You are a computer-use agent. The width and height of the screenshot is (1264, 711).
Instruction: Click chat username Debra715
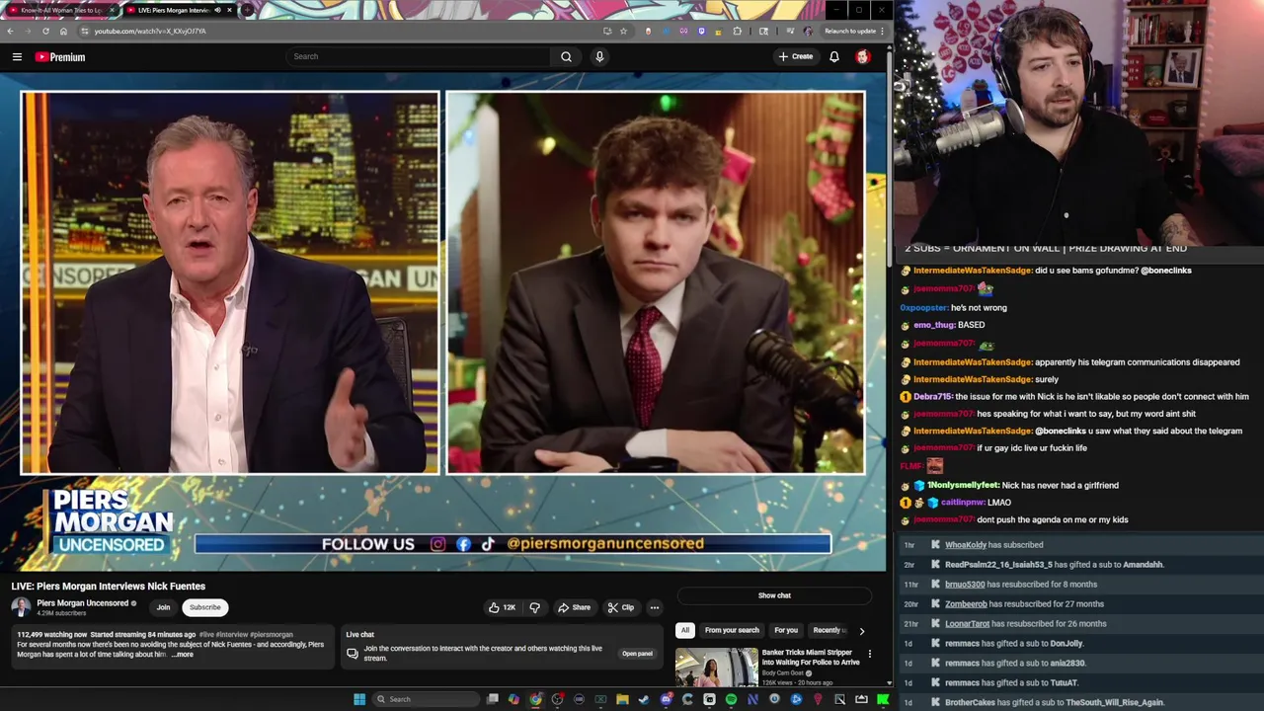point(933,397)
